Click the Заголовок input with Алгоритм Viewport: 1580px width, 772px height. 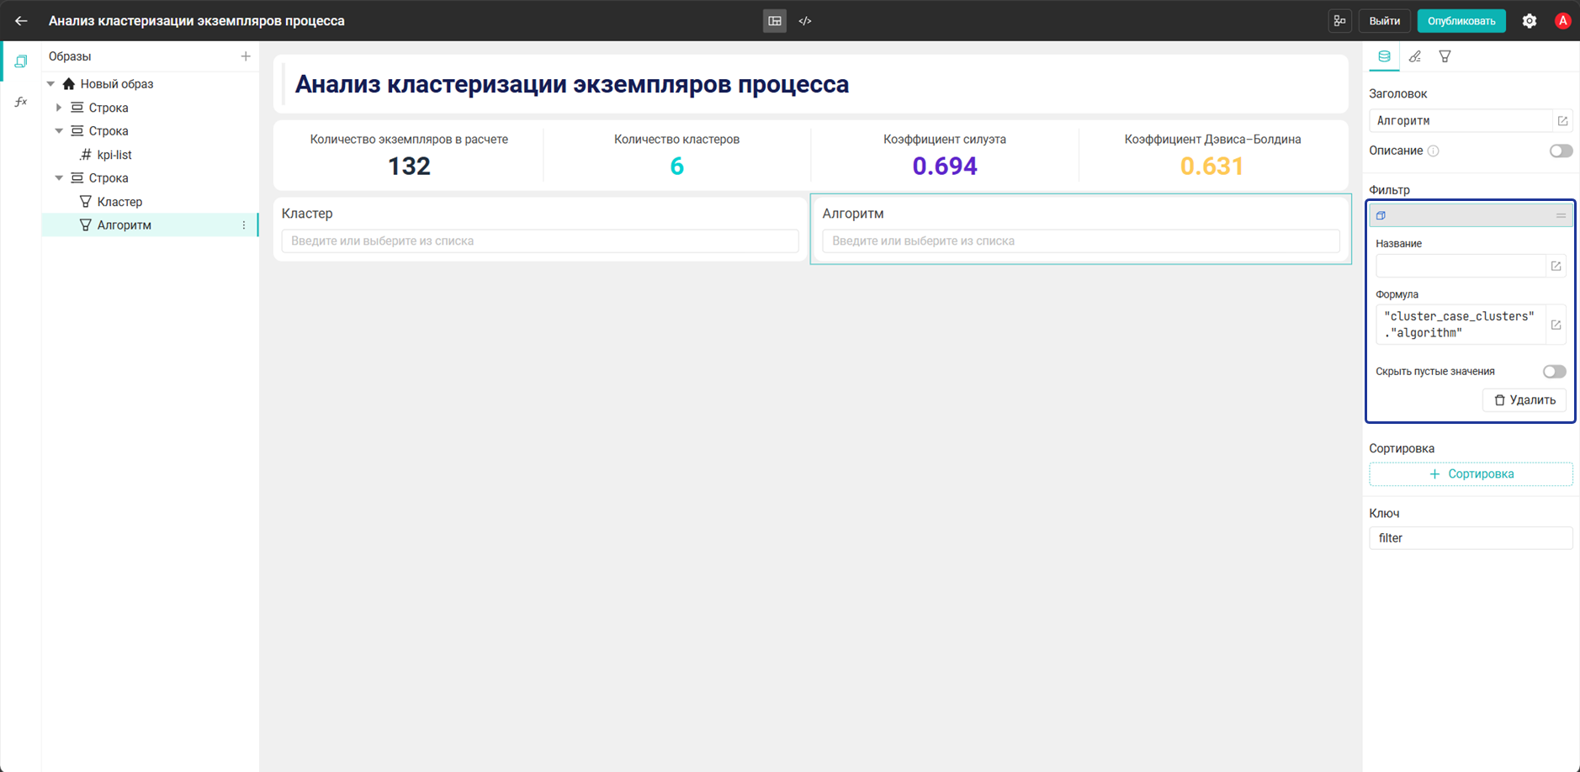coord(1461,121)
